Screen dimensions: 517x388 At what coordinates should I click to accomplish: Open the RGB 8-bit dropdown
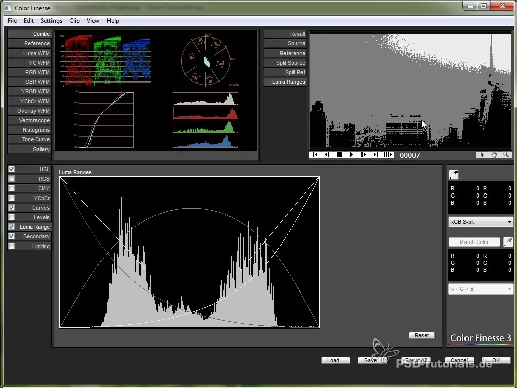click(x=481, y=222)
